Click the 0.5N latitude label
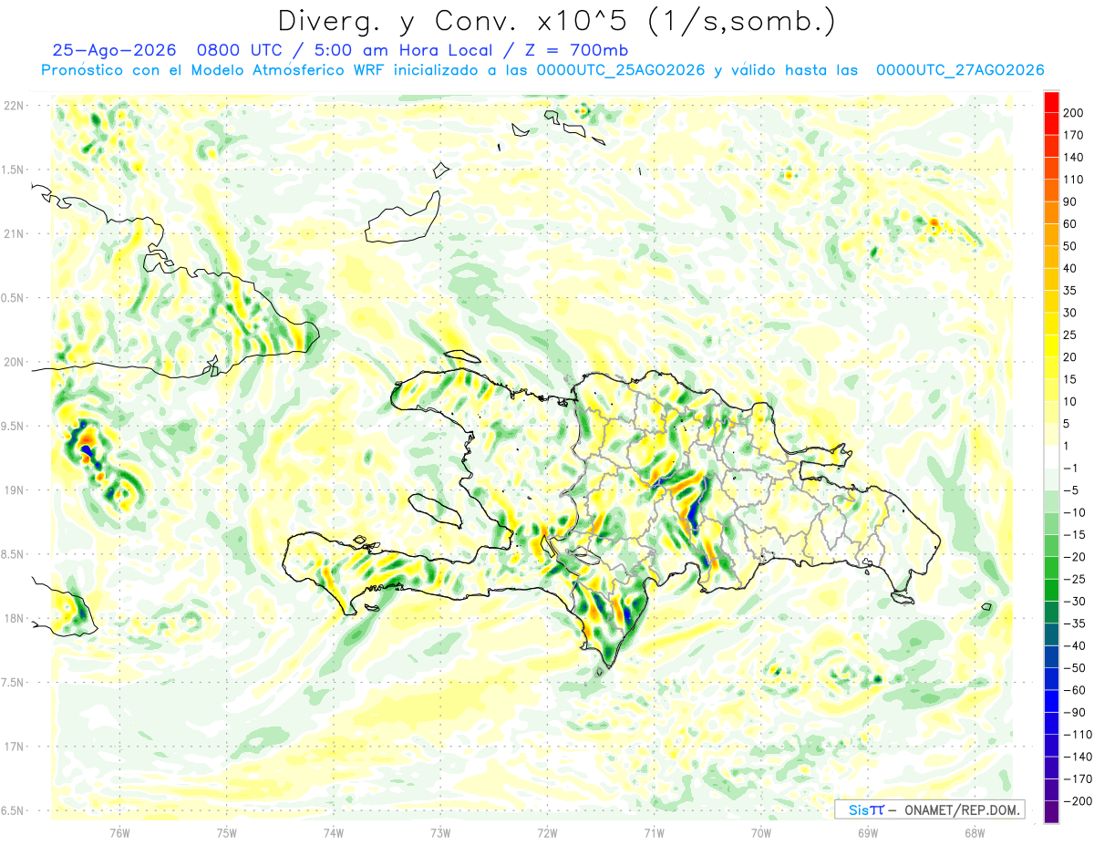The height and width of the screenshot is (845, 1094). pyautogui.click(x=14, y=298)
